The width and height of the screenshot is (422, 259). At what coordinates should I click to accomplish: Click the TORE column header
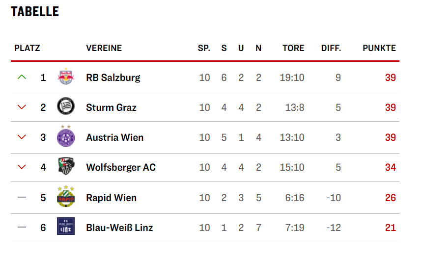[x=293, y=48]
